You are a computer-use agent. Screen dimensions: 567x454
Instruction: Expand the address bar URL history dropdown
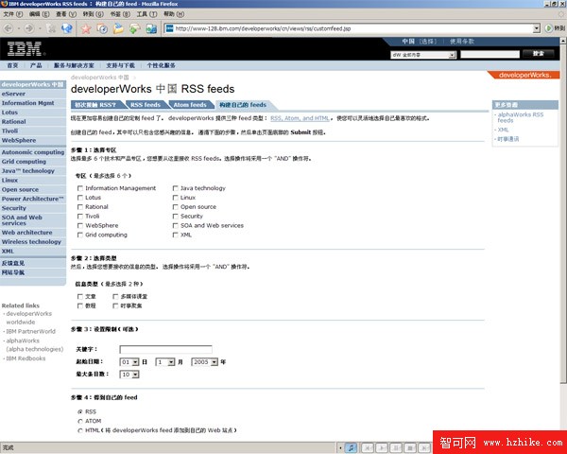[537, 28]
